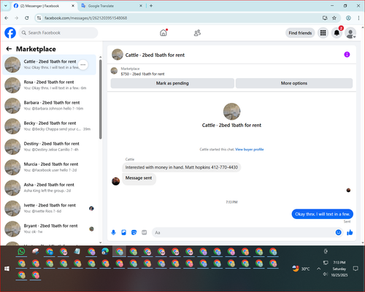Open the Chrome profile icon
This screenshot has height=292, width=365.
click(348, 18)
